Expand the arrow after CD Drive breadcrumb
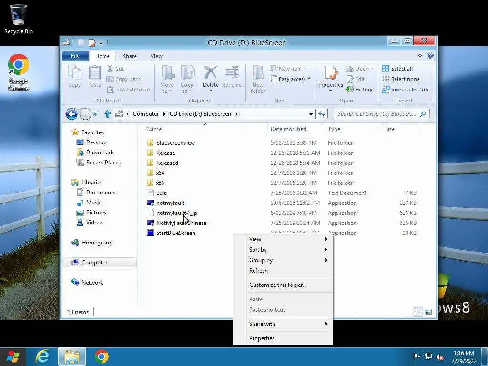The height and width of the screenshot is (366, 488). click(x=237, y=114)
